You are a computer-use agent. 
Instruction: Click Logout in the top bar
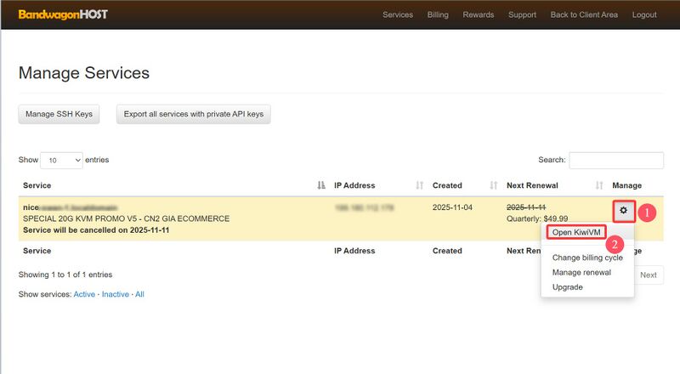tap(644, 14)
